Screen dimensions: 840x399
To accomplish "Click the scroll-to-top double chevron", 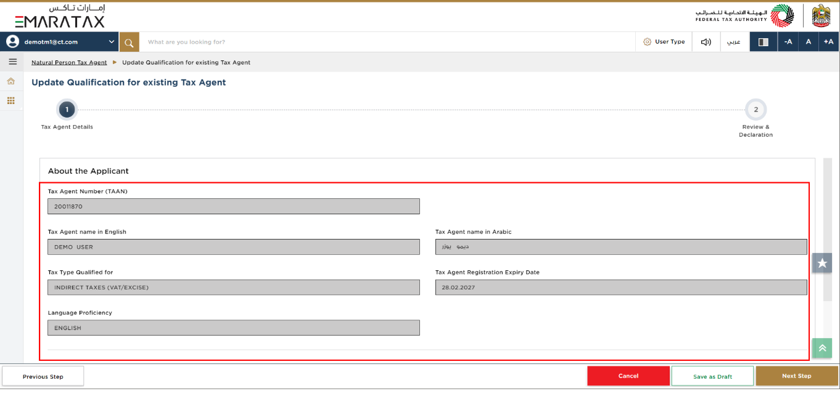I will click(x=822, y=348).
